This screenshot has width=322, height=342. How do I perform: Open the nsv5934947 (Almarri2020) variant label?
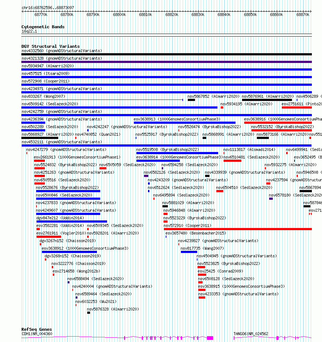click(48, 66)
